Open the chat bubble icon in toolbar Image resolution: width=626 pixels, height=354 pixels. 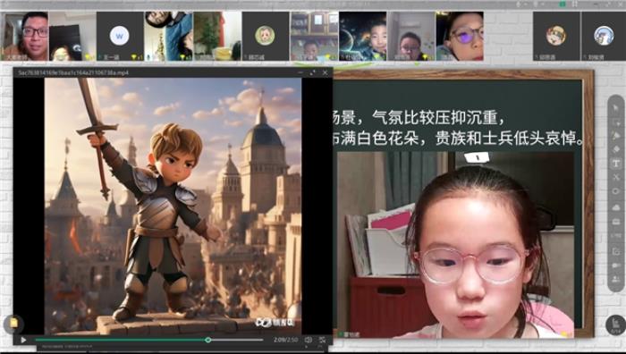click(616, 265)
